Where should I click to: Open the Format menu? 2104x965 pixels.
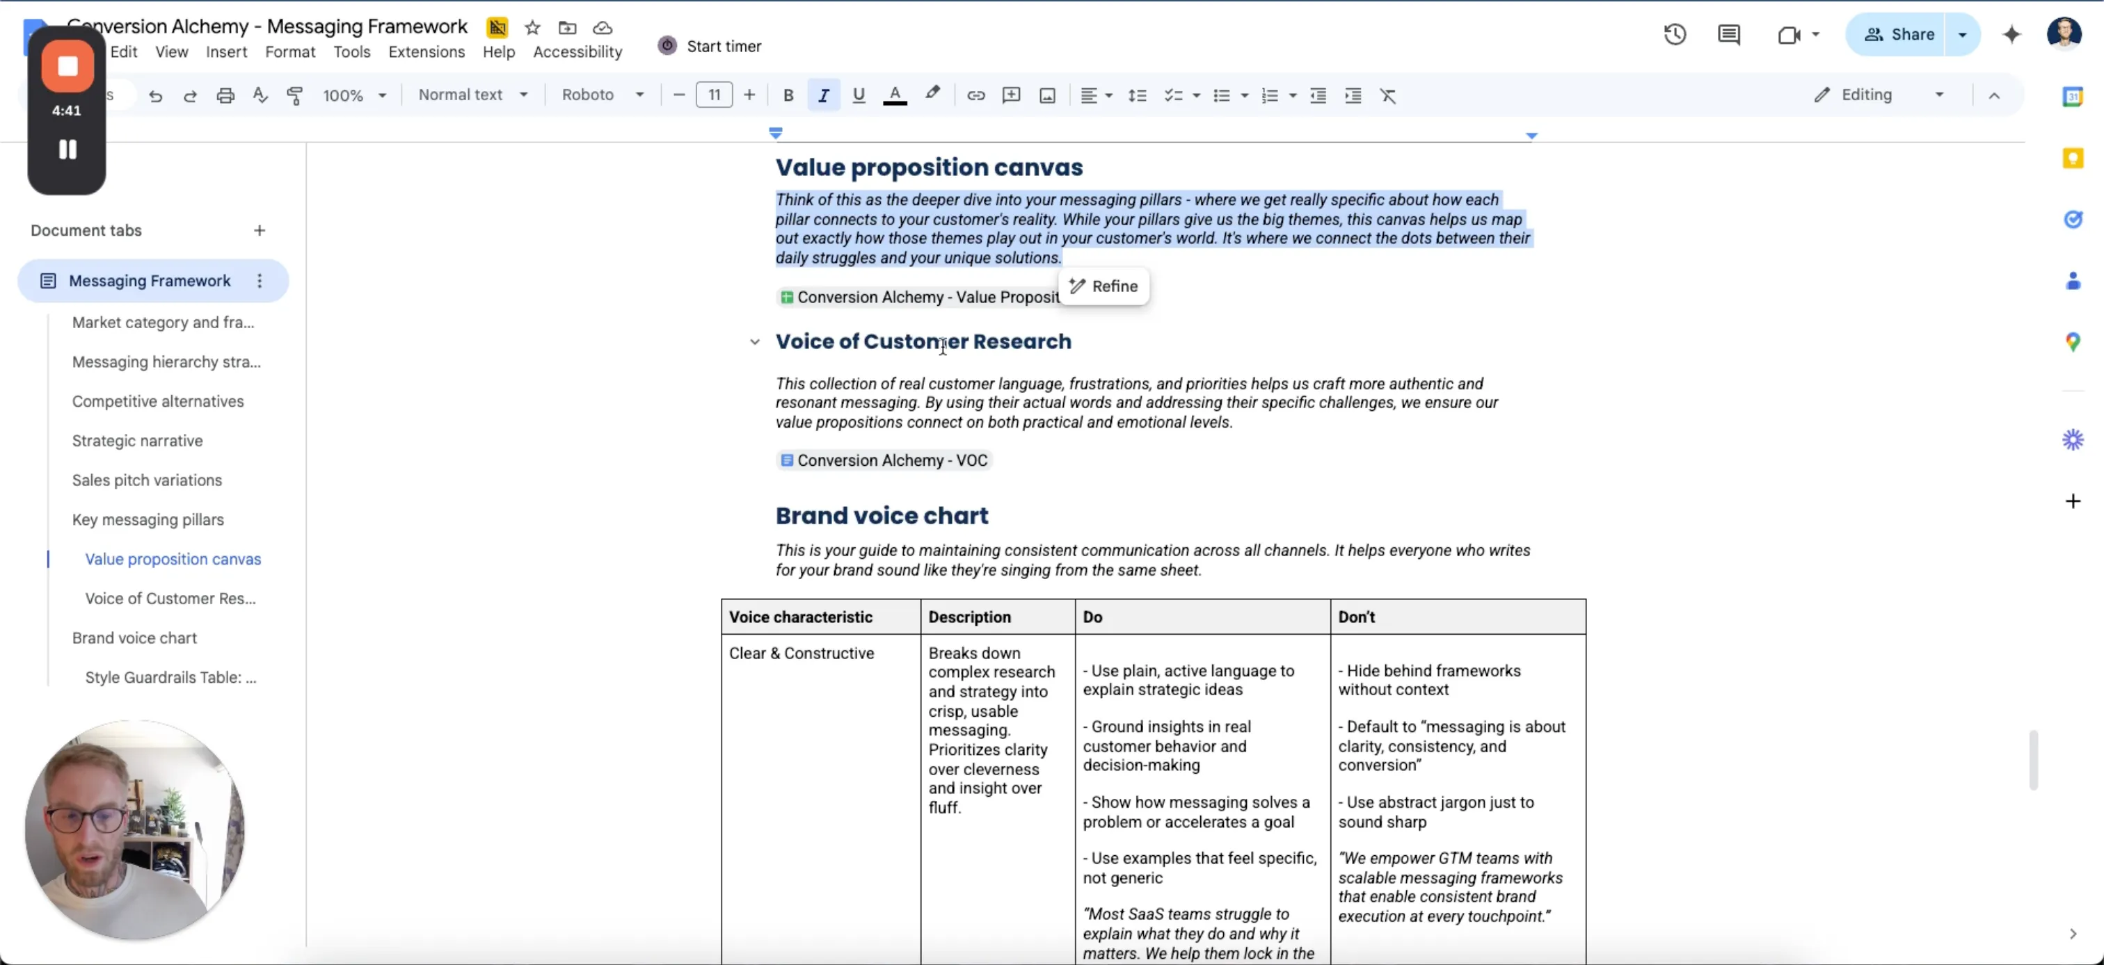(x=290, y=51)
